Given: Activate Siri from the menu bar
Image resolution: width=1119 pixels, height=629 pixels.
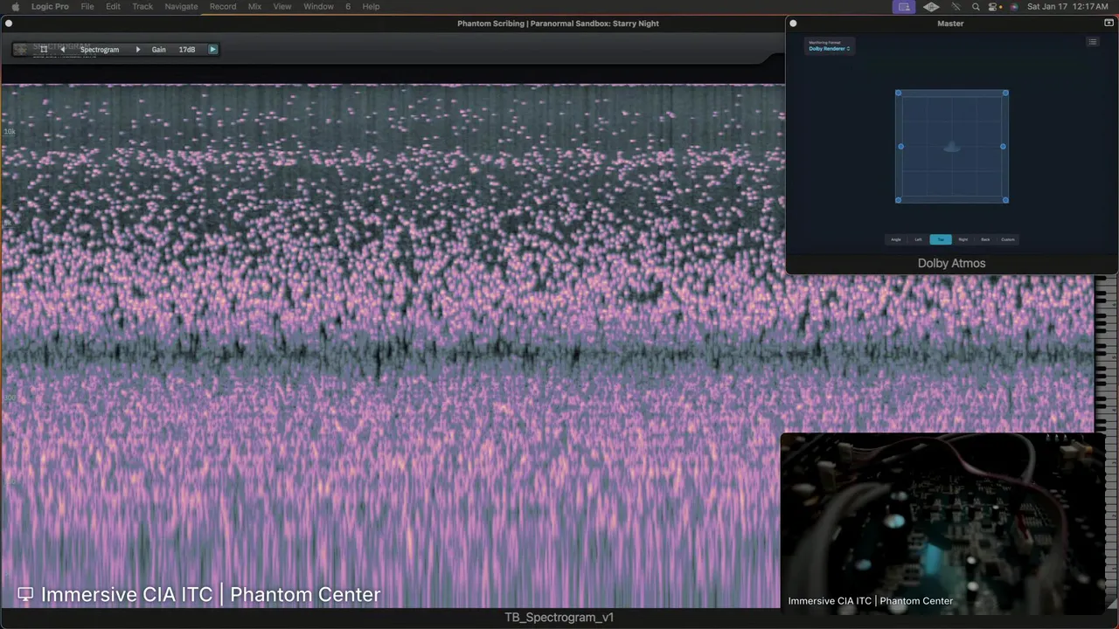Looking at the screenshot, I should click(x=1014, y=6).
